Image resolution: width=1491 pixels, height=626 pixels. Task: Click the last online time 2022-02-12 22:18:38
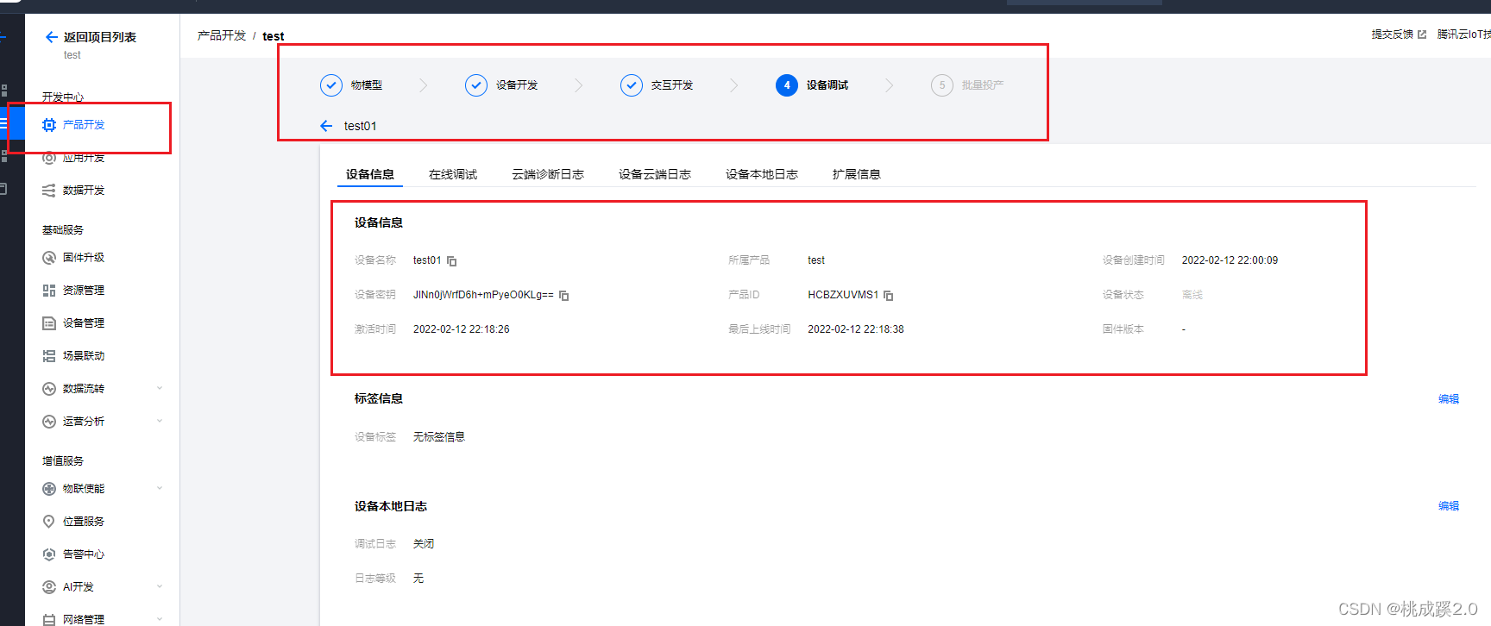coord(856,329)
